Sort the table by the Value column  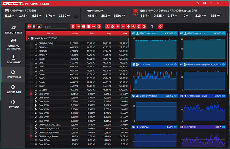tap(74, 33)
